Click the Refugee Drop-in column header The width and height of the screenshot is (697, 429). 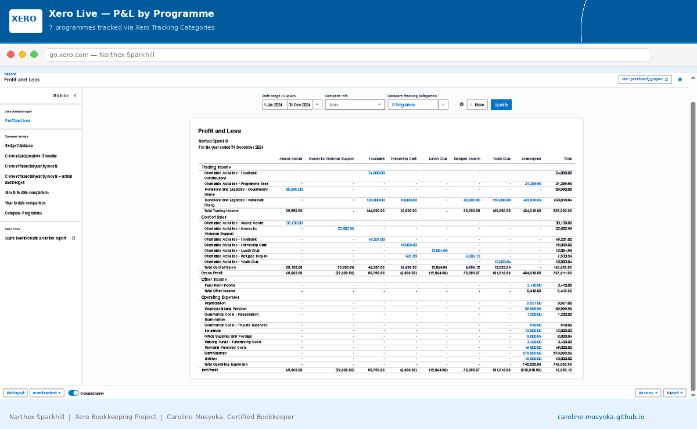(467, 159)
